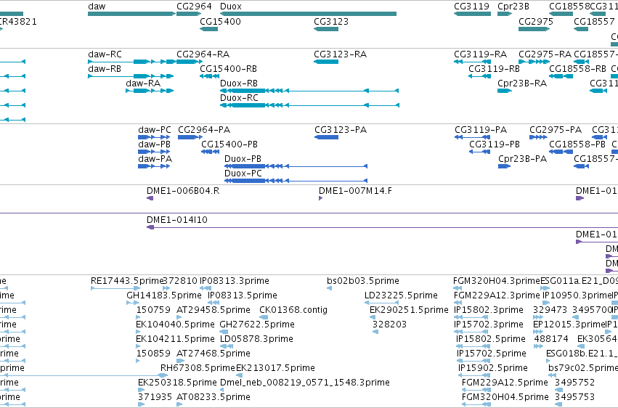Click the EK213017.5prime EST marker

point(239,376)
